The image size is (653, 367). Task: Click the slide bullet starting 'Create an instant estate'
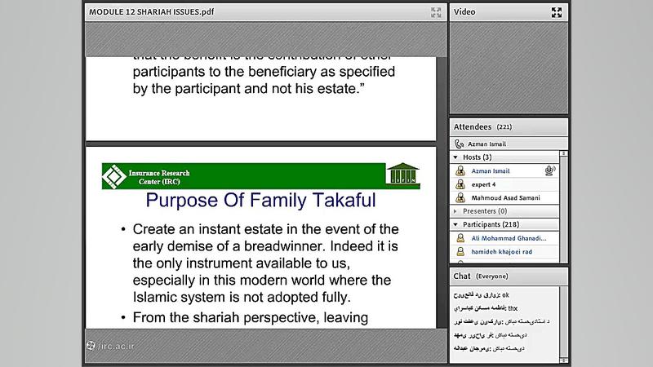point(266,263)
